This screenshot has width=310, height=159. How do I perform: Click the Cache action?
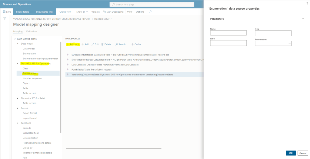coord(136,44)
